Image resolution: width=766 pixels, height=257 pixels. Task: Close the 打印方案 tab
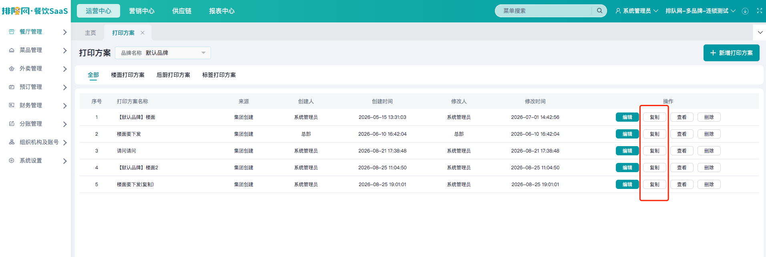[143, 33]
